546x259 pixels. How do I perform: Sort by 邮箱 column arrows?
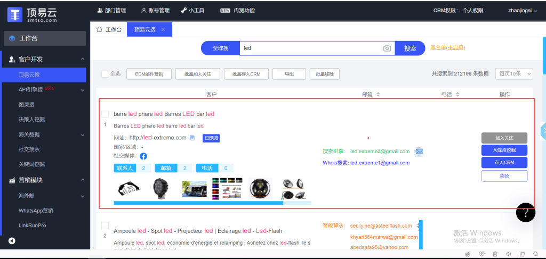pyautogui.click(x=378, y=95)
